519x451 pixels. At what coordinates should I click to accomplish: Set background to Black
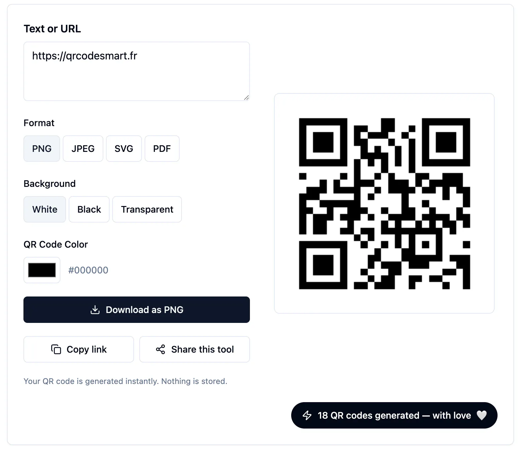89,209
